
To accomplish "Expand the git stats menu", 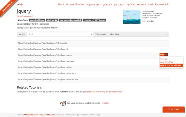I will point(119,4).
